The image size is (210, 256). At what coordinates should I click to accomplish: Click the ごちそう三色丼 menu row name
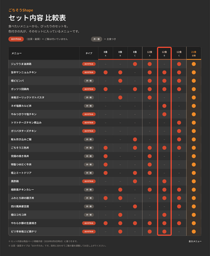(20, 148)
